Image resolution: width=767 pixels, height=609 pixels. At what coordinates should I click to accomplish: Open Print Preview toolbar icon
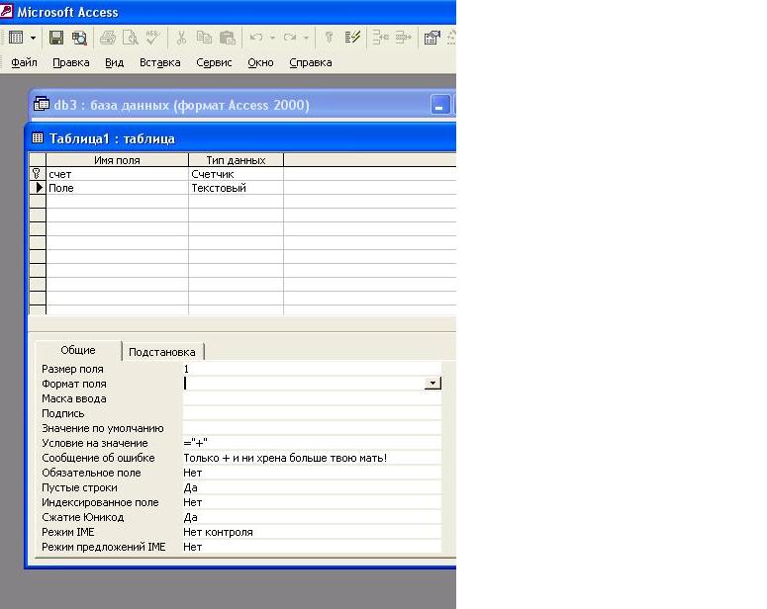pyautogui.click(x=130, y=38)
